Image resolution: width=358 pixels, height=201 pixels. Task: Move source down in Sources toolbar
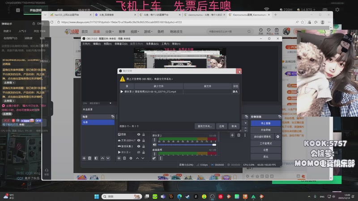point(143,158)
